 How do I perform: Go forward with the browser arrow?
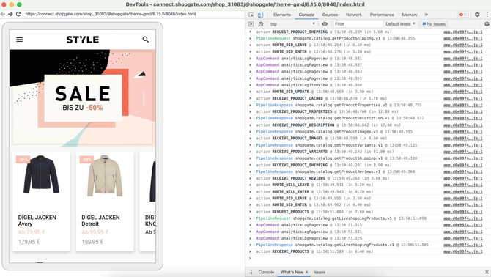click(10, 14)
